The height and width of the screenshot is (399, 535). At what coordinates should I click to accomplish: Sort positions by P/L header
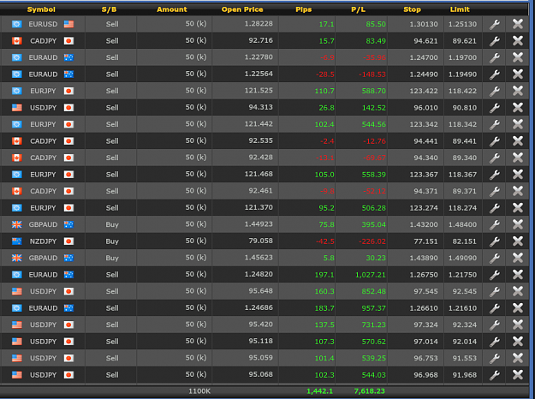click(359, 9)
